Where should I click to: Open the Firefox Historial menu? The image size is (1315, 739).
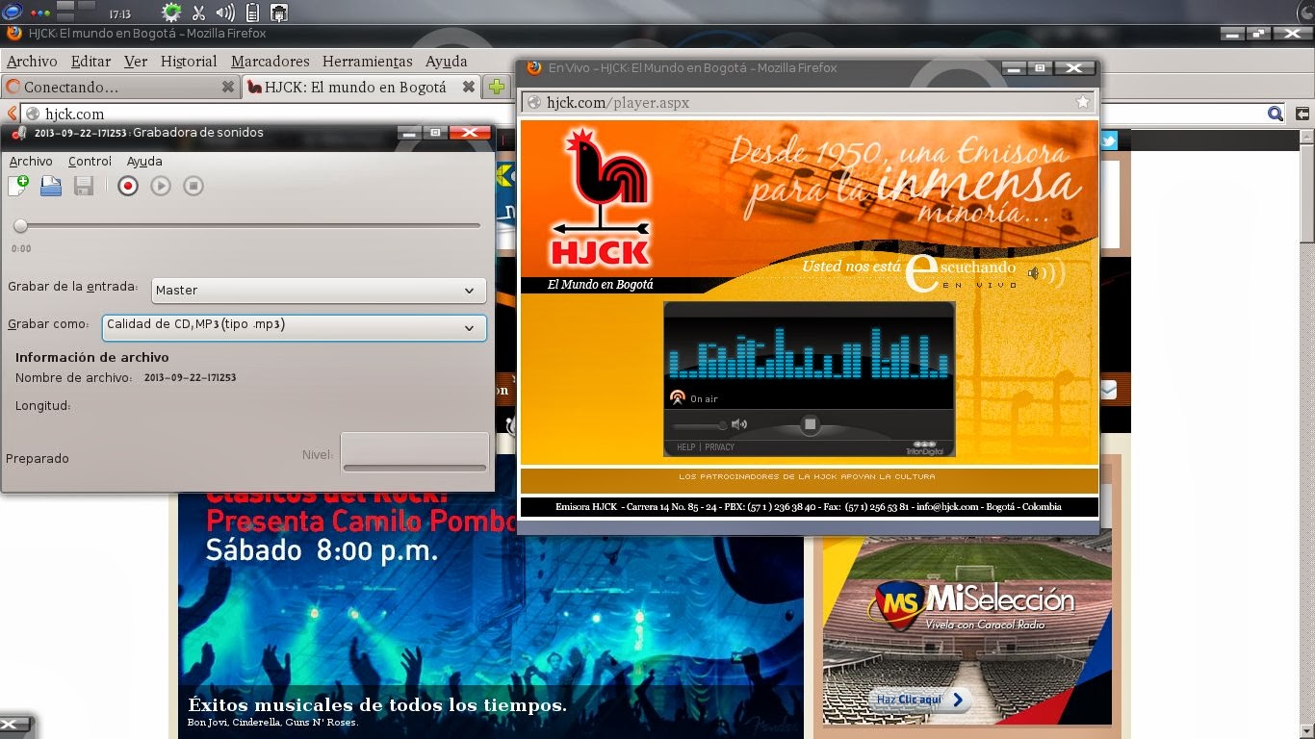tap(189, 61)
